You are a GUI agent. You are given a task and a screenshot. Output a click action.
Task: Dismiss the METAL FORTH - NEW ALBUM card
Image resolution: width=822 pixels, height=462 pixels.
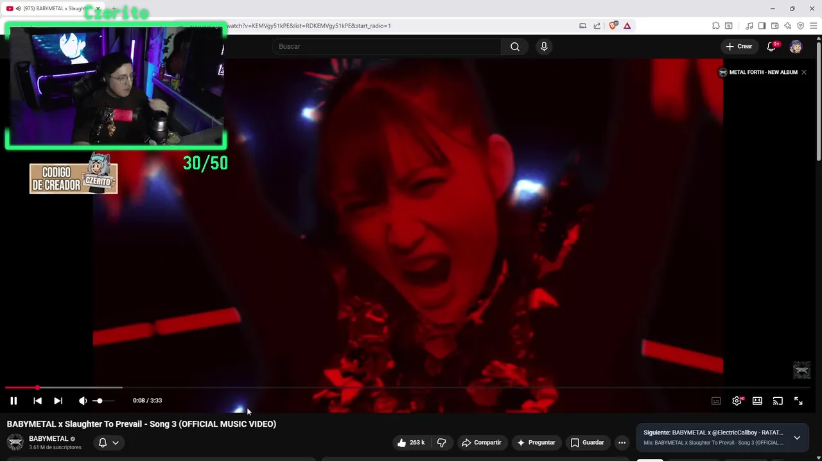click(803, 72)
